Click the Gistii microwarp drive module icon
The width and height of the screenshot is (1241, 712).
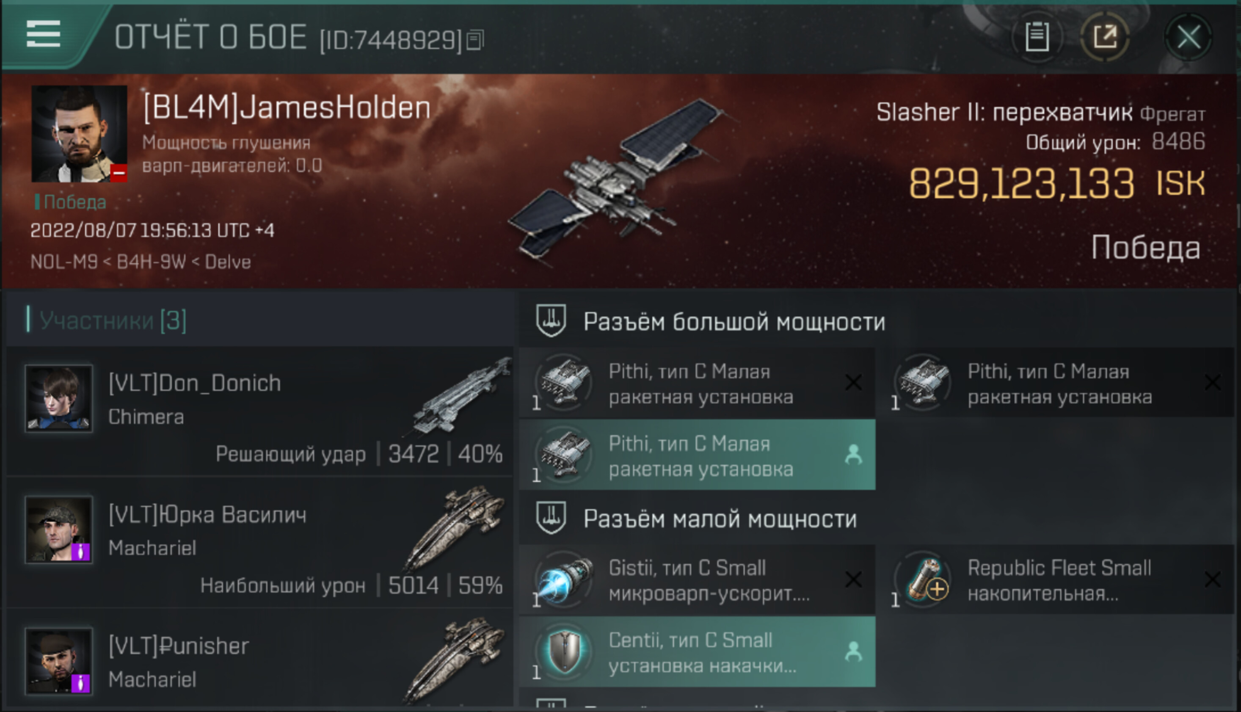click(564, 580)
